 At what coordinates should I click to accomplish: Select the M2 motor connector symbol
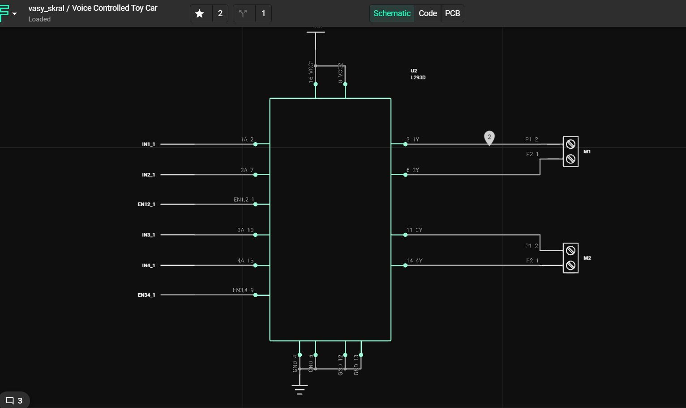coord(570,258)
